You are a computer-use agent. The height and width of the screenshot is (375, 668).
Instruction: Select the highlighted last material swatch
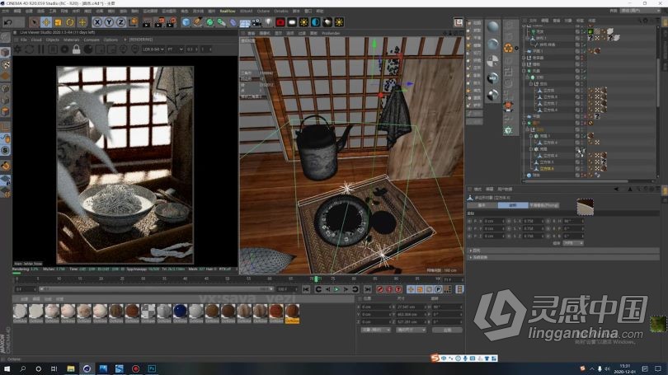coord(292,313)
